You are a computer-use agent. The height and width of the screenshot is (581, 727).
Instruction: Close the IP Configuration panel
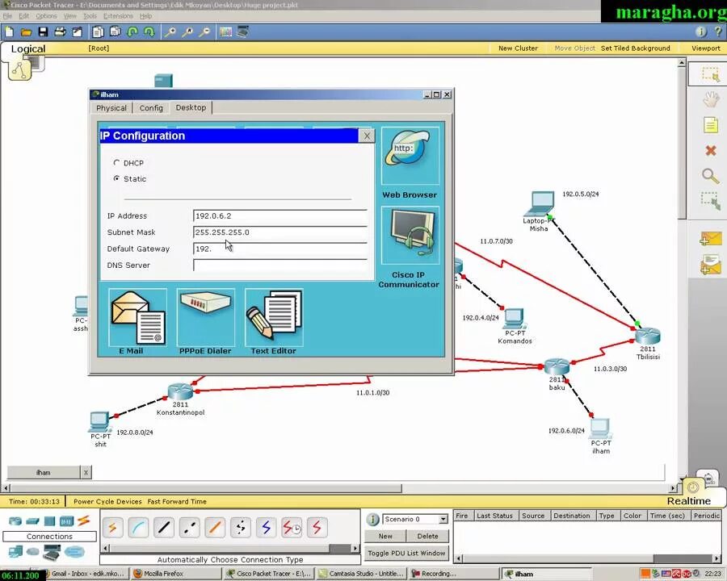tap(367, 136)
